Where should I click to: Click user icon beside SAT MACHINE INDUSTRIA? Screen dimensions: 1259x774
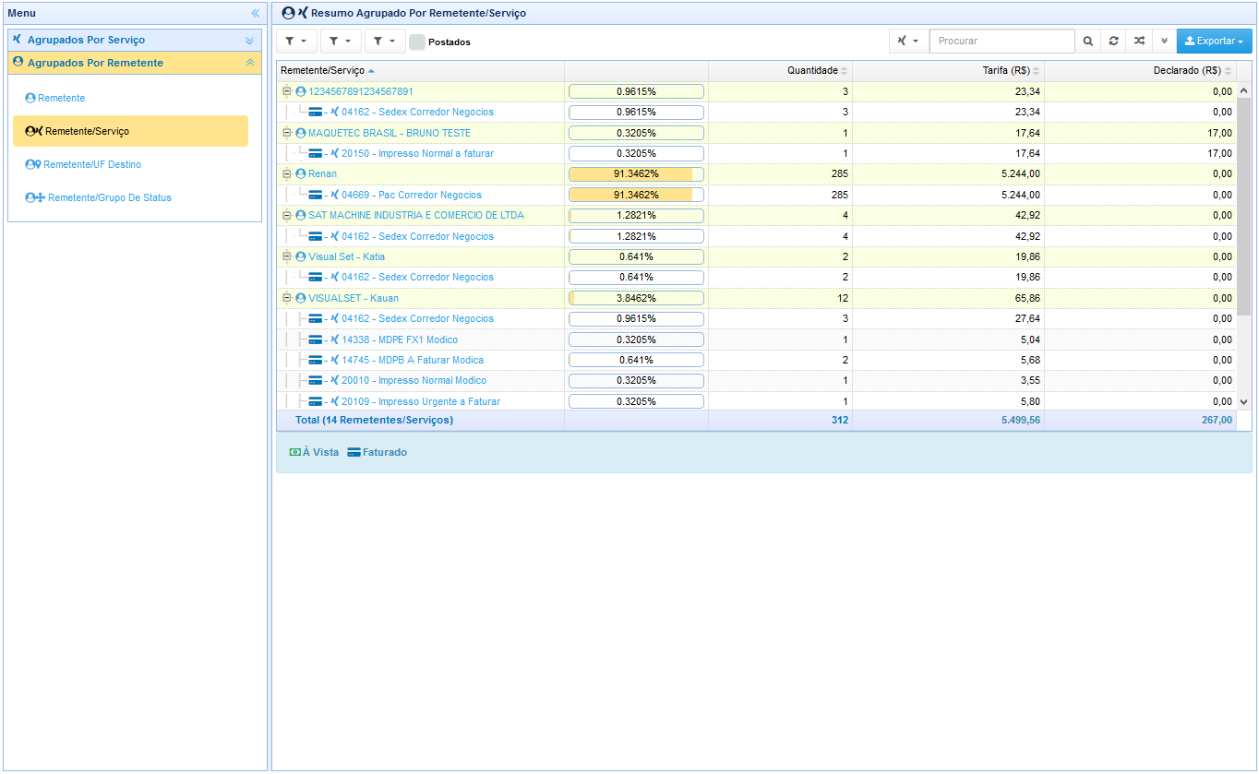(301, 215)
